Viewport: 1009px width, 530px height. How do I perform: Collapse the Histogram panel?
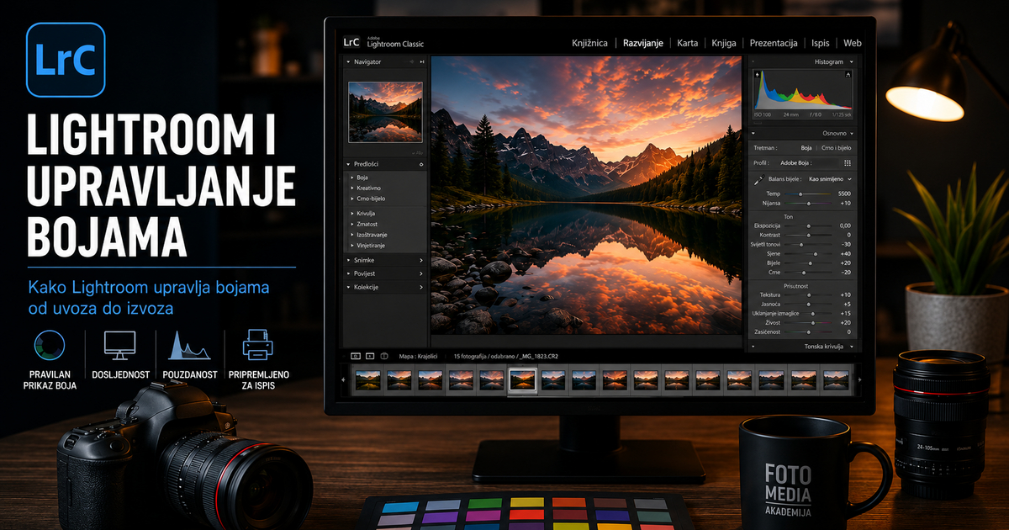coord(851,62)
